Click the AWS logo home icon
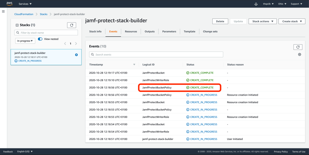The width and height of the screenshot is (309, 155). pyautogui.click(x=9, y=4)
